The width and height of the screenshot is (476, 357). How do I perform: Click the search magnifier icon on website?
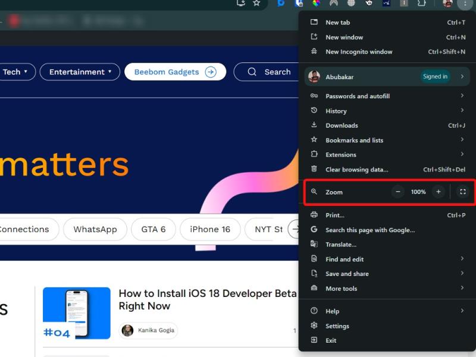click(x=252, y=72)
